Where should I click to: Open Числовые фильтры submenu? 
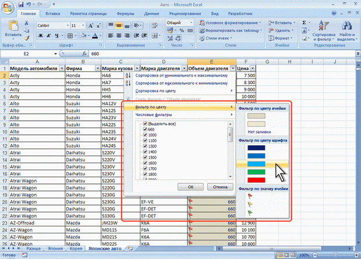pos(179,115)
